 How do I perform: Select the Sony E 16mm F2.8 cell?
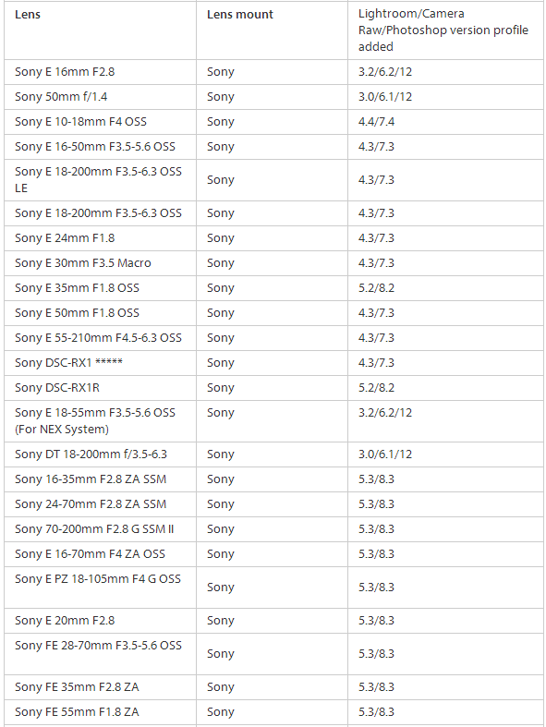[x=65, y=72]
